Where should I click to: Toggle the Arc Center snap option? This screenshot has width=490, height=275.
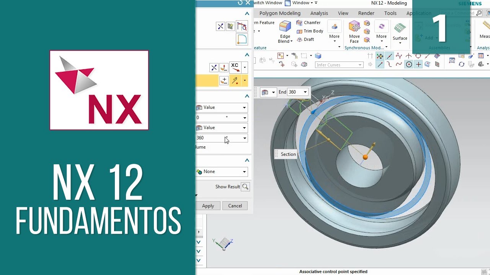tap(409, 65)
